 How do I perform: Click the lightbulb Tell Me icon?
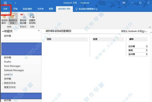coord(77,9)
